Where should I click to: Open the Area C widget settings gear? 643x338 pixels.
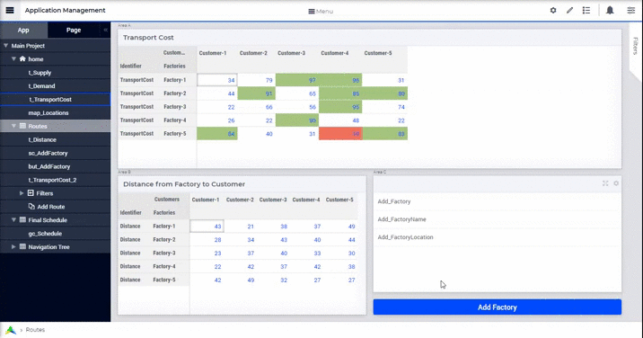(x=616, y=183)
